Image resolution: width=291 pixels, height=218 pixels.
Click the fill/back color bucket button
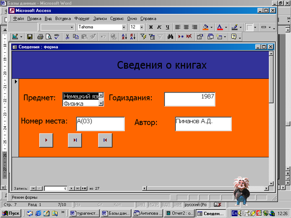(206, 27)
